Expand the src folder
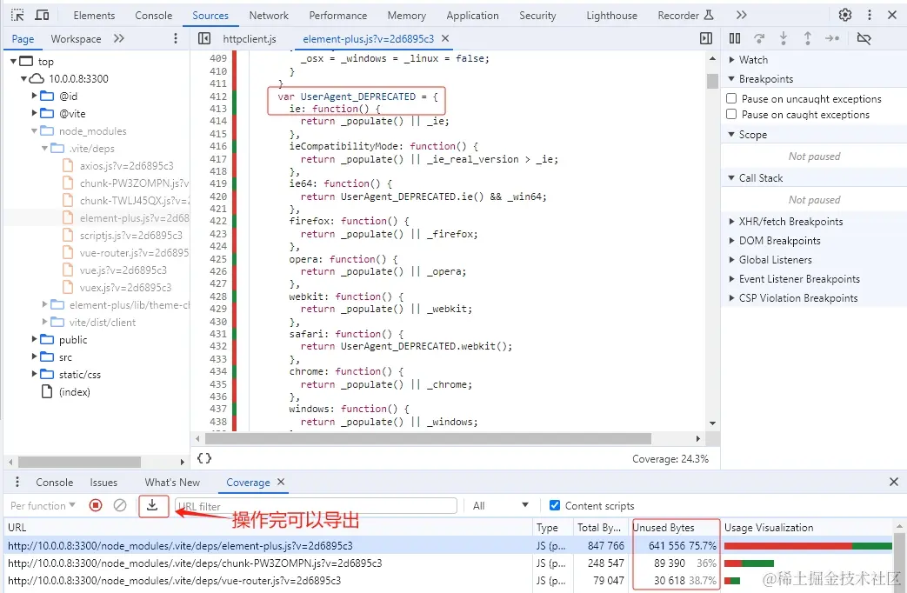Image resolution: width=907 pixels, height=593 pixels. point(34,357)
